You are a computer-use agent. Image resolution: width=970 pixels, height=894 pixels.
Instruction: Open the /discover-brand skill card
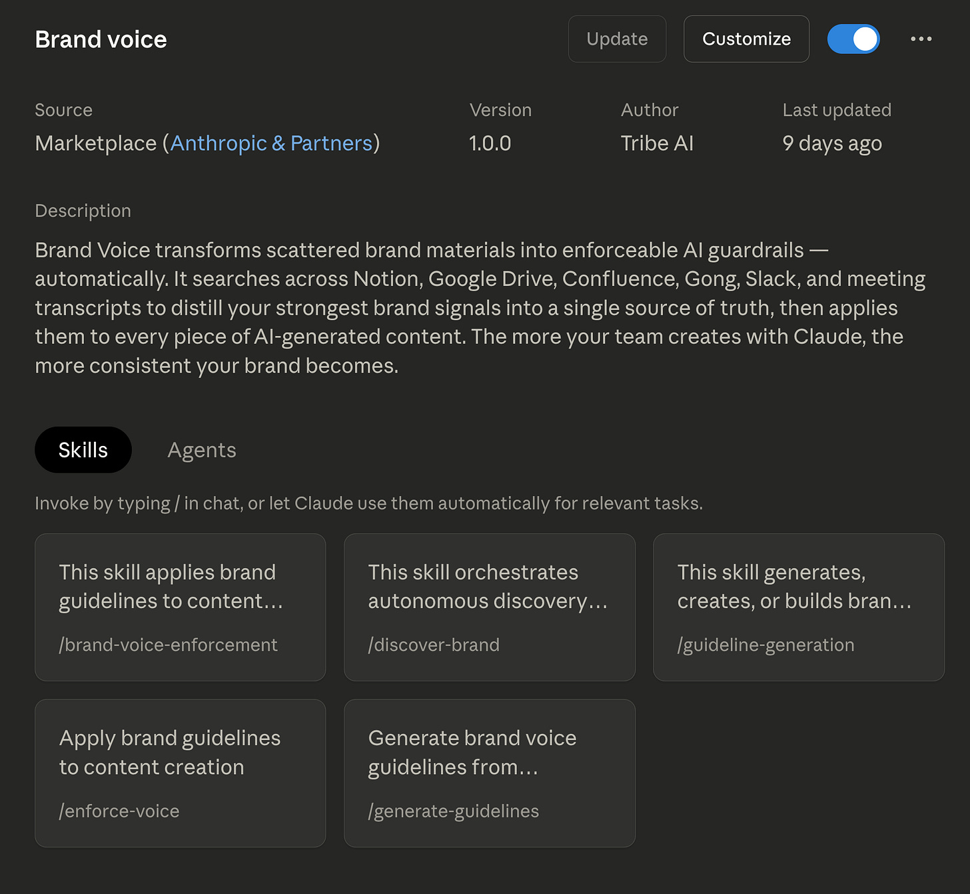click(489, 607)
